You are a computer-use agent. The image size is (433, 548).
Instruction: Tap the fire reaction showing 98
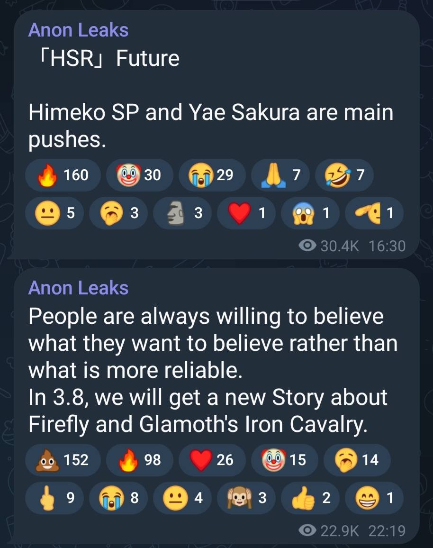coord(139,460)
